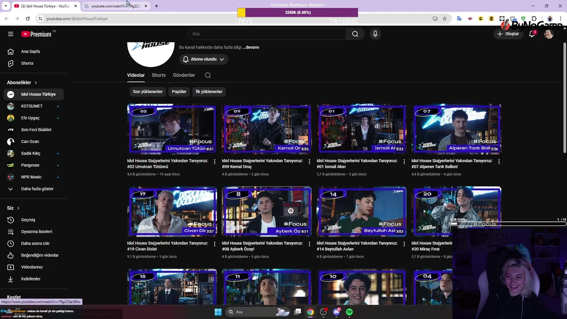Reload the page in browser

(27, 19)
